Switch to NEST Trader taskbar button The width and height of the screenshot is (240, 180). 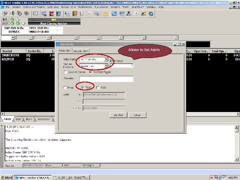33,178
